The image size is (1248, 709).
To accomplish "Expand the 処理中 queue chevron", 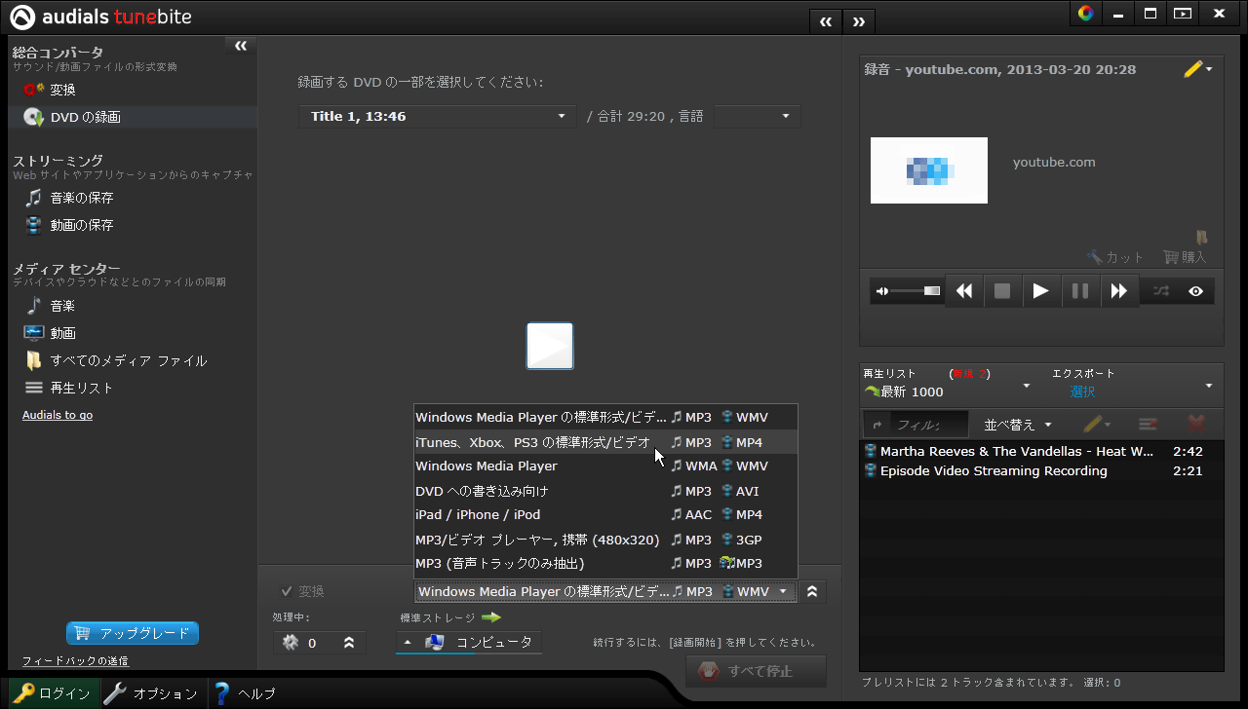I will click(x=349, y=643).
